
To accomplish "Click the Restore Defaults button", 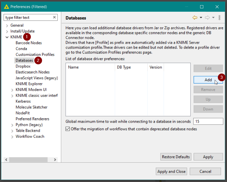I will pos(176,157).
